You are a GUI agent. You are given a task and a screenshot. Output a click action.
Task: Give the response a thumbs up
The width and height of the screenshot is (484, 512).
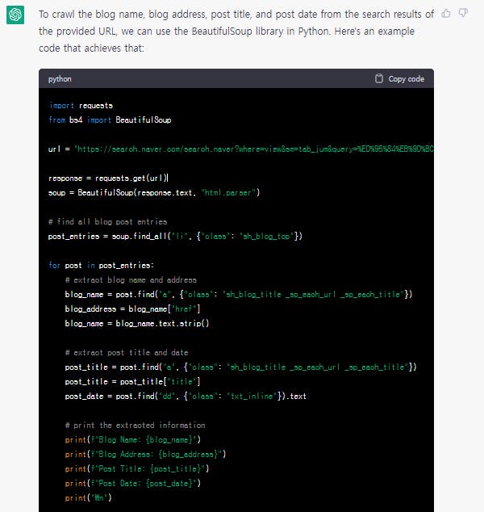pos(446,14)
